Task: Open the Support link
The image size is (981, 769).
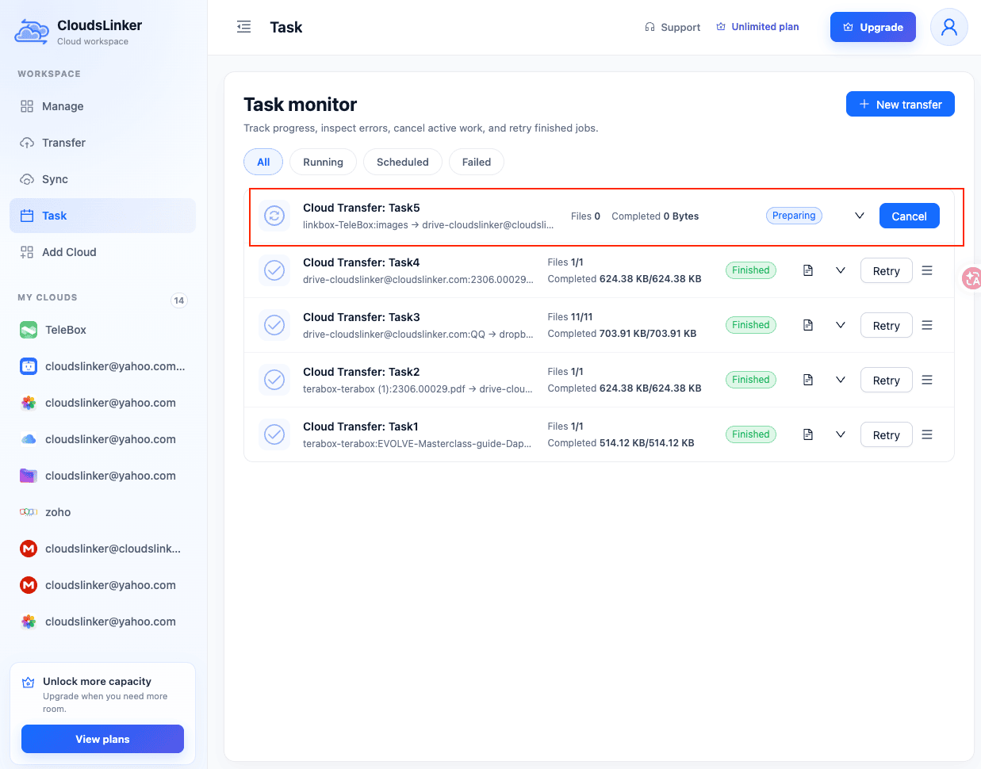Action: pyautogui.click(x=673, y=27)
